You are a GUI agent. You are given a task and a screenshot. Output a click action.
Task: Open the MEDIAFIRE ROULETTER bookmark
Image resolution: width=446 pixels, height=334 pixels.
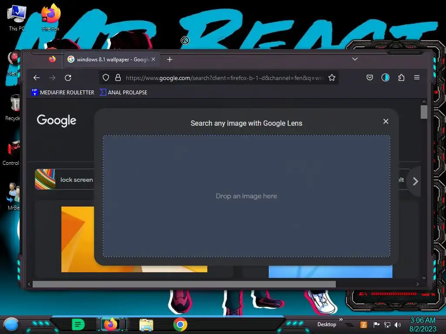[x=63, y=92]
